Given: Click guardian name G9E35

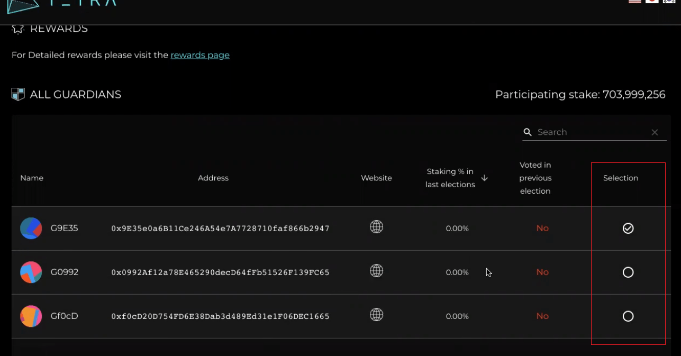Looking at the screenshot, I should (x=64, y=229).
